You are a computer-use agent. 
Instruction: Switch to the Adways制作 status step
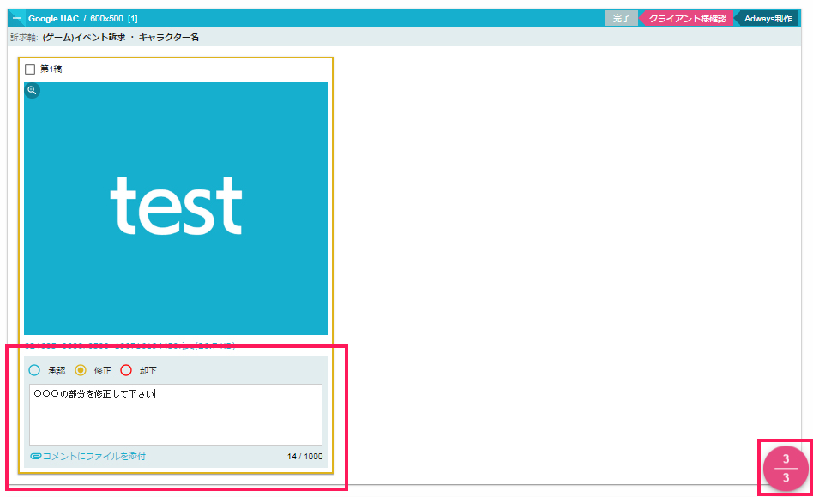coord(768,18)
